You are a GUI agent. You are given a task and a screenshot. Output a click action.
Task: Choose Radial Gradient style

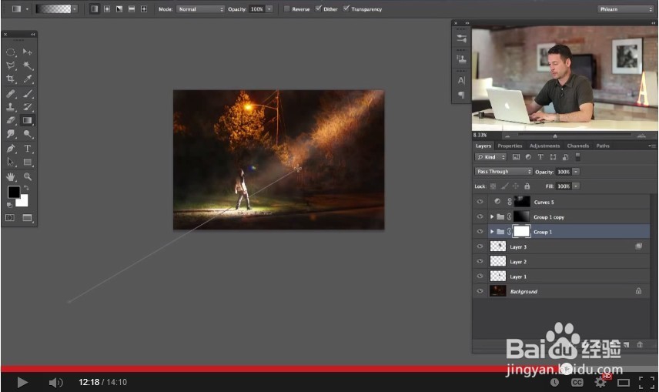pos(107,8)
